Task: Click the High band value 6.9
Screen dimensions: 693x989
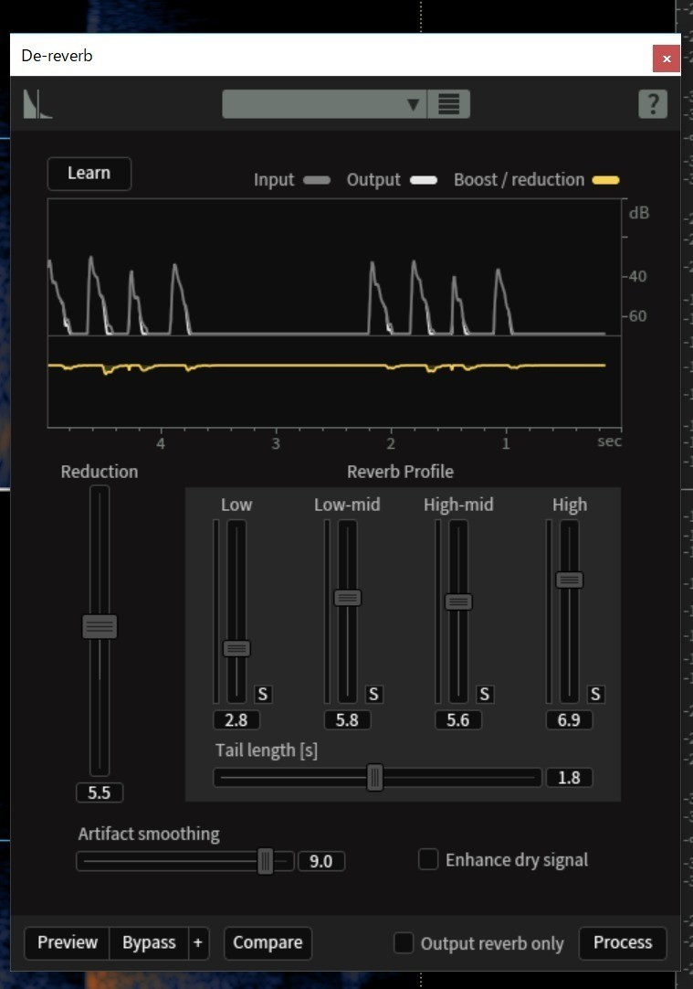Action: click(569, 719)
